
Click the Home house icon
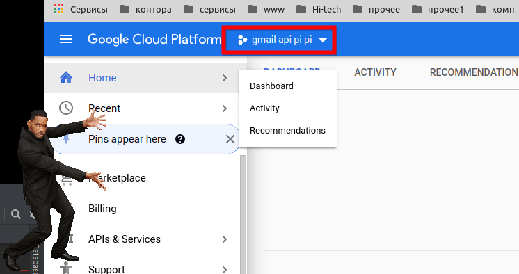click(x=66, y=78)
